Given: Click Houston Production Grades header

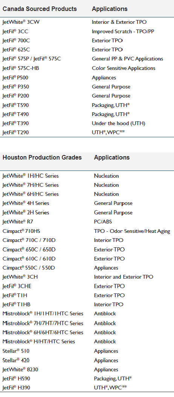Looking at the screenshot, I should coord(42,158).
